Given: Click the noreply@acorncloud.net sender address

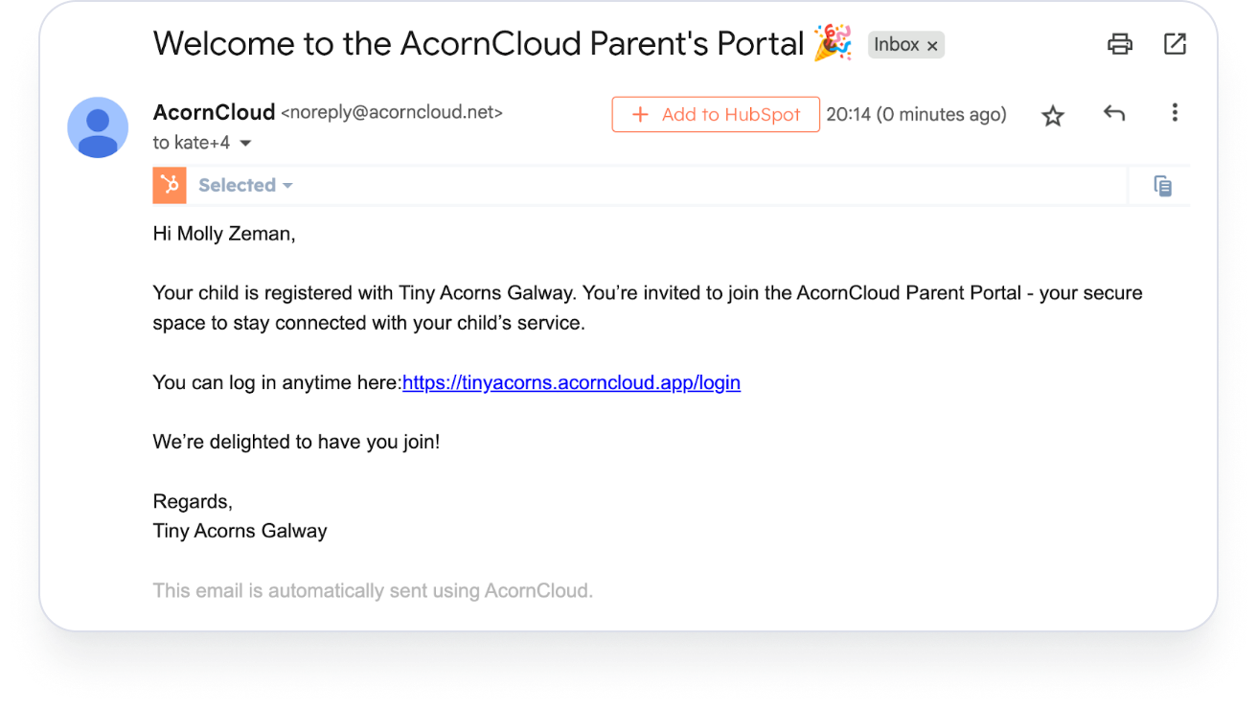Looking at the screenshot, I should [x=391, y=112].
